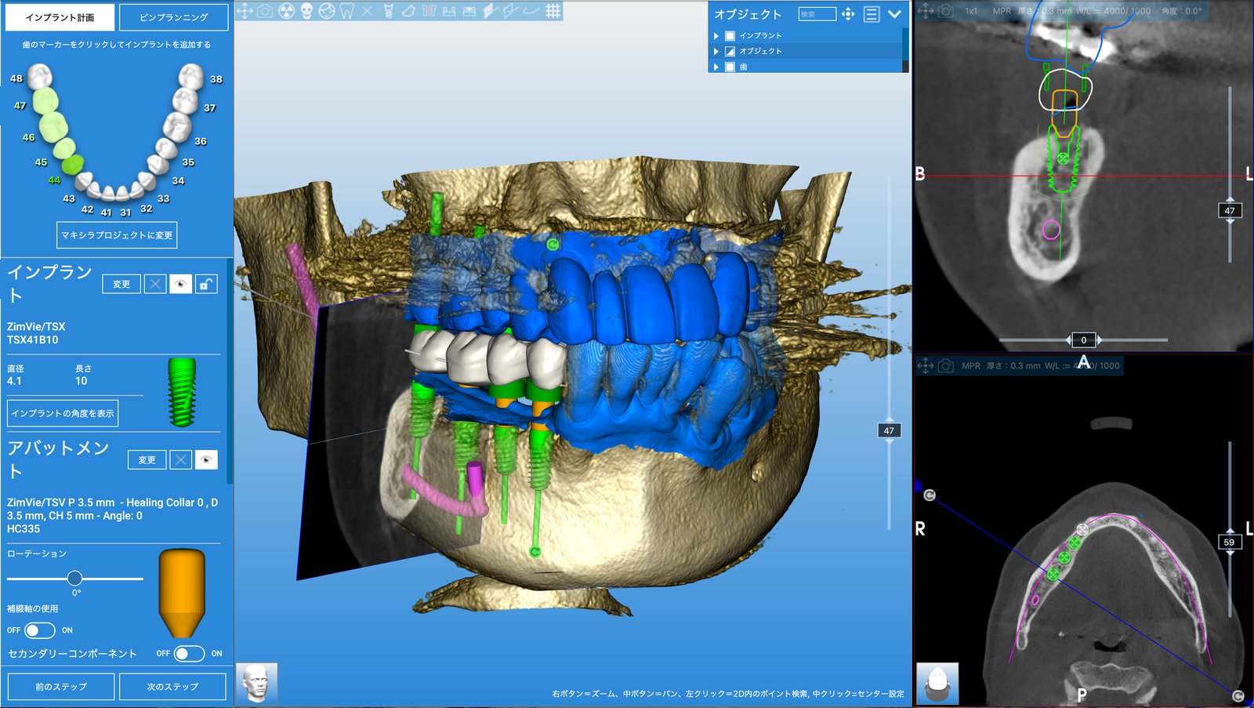This screenshot has width=1254, height=708.
Task: Click the camera icon in axial MPR view
Action: pyautogui.click(x=946, y=365)
